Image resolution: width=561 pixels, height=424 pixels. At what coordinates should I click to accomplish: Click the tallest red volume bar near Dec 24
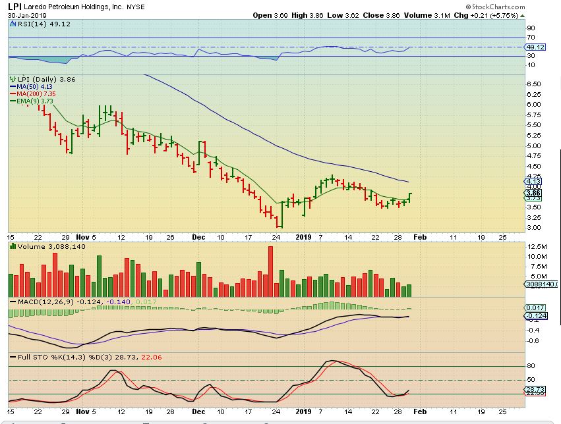click(270, 271)
